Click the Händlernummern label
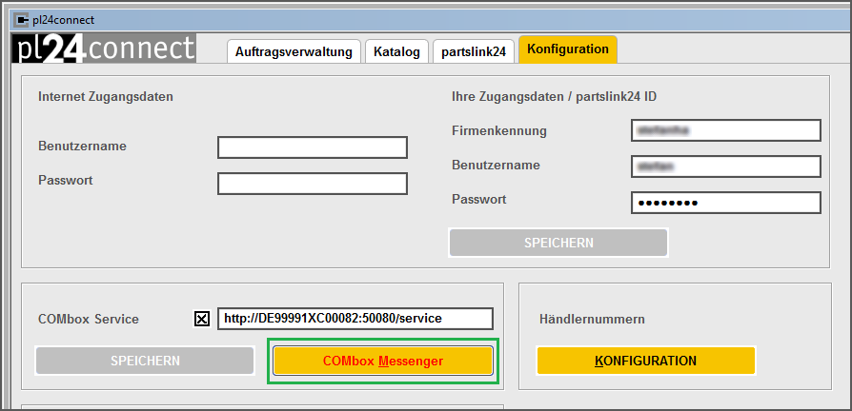This screenshot has width=852, height=411. click(x=592, y=319)
